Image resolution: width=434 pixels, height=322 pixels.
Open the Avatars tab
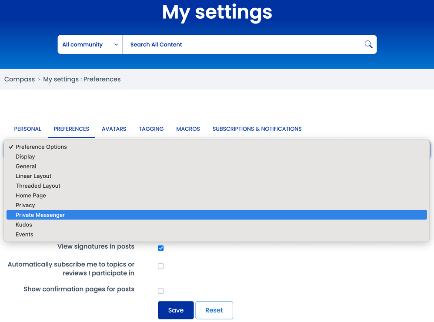point(114,129)
